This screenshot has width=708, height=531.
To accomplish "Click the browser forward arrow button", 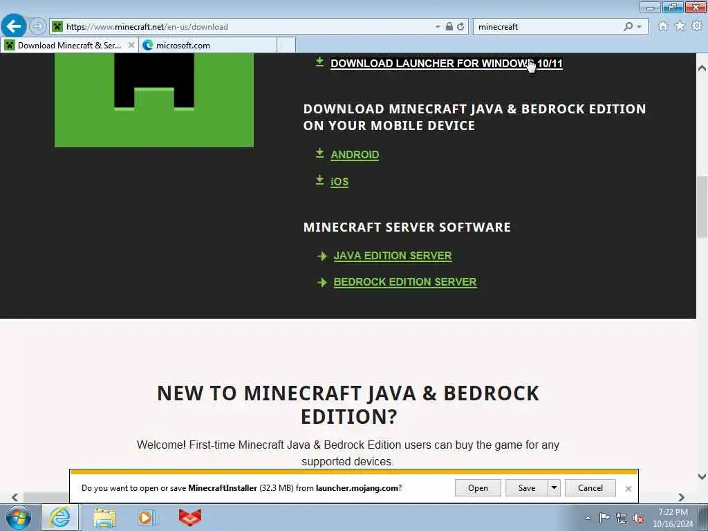I will coord(38,26).
